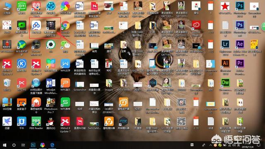The width and height of the screenshot is (265, 149).
Task: Switch to 360 browser on the taskbar
Action: [x=43, y=145]
